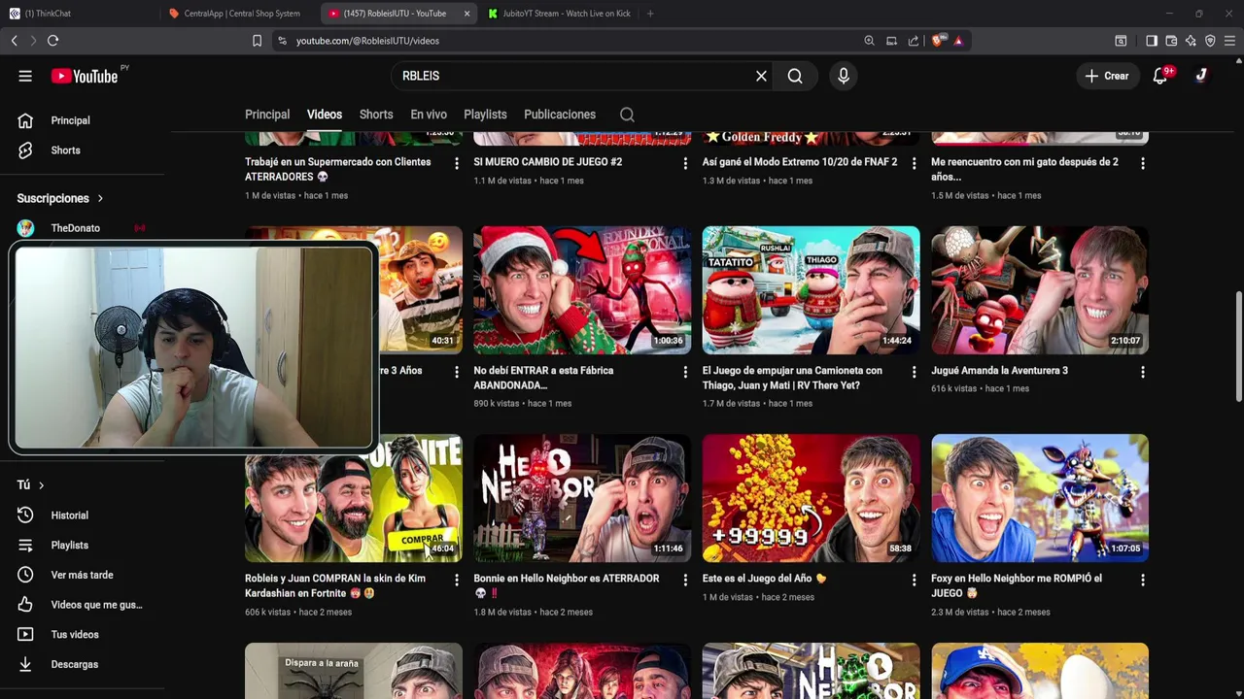Open the Amanda la Aventurera 3 thumbnail
Screen dimensions: 1244x699
(x=1040, y=289)
